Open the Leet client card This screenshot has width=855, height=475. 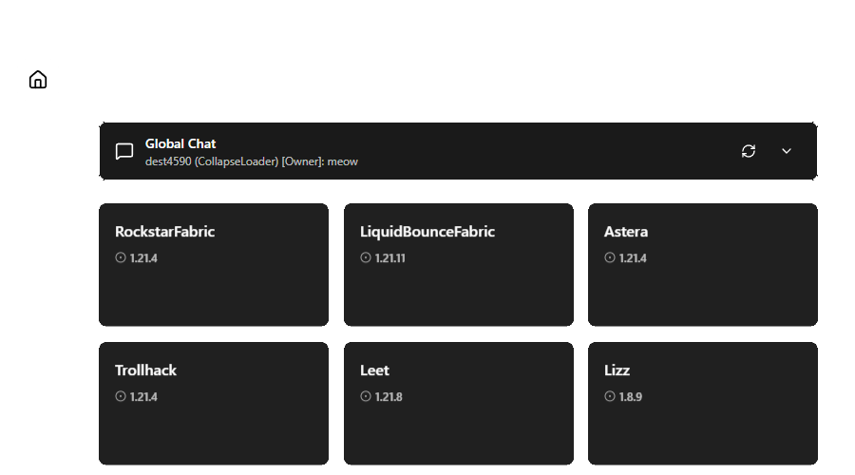(458, 404)
